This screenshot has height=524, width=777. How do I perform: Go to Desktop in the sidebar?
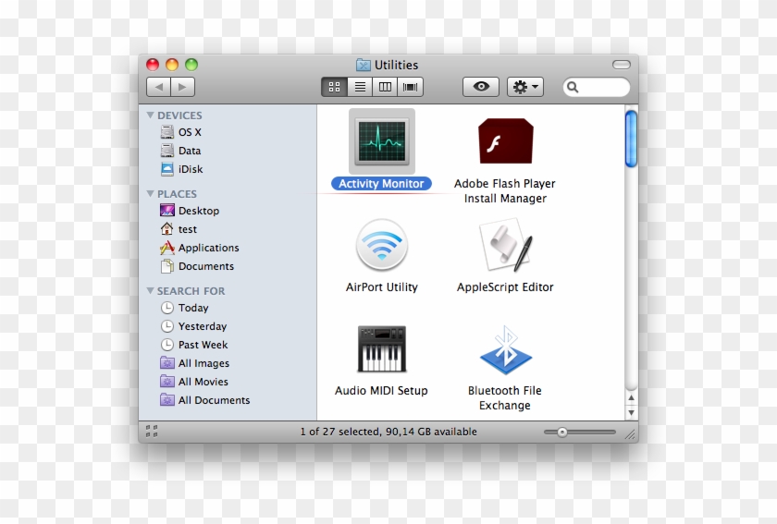coord(190,211)
